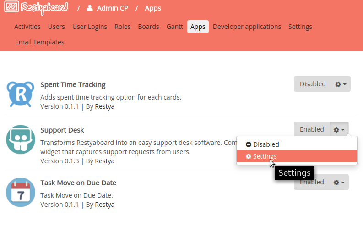363x233 pixels.
Task: Collapse the Support Desk gear dropdown
Action: click(339, 130)
